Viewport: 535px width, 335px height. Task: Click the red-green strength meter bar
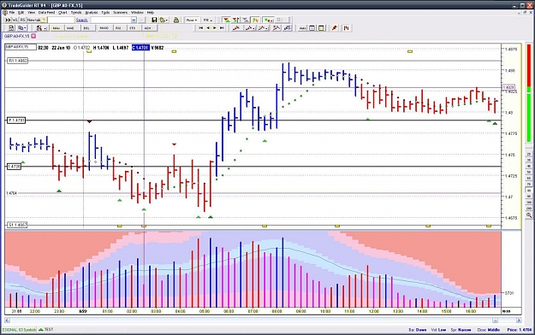pos(529,93)
